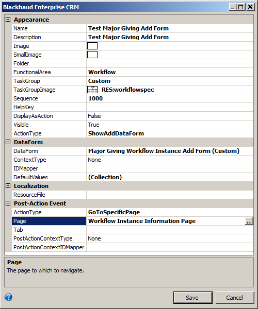Click the blue help question mark icon
Screen dimensions: 258x309
(x=8, y=297)
